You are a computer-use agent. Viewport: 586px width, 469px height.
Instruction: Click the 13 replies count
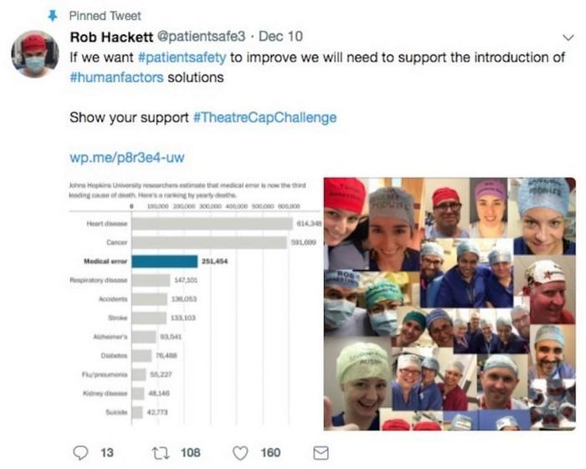click(106, 453)
